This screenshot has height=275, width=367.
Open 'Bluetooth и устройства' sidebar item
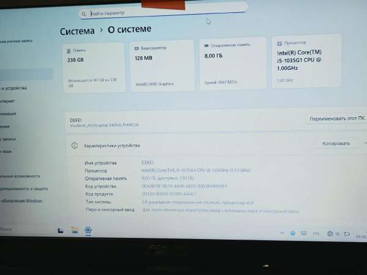tap(13, 88)
